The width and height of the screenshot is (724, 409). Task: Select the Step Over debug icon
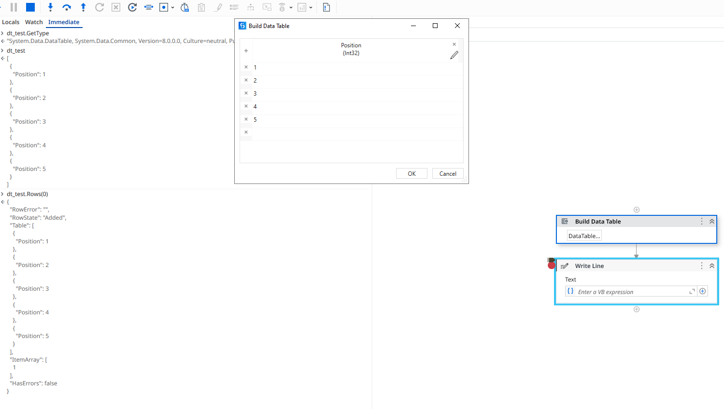[67, 7]
